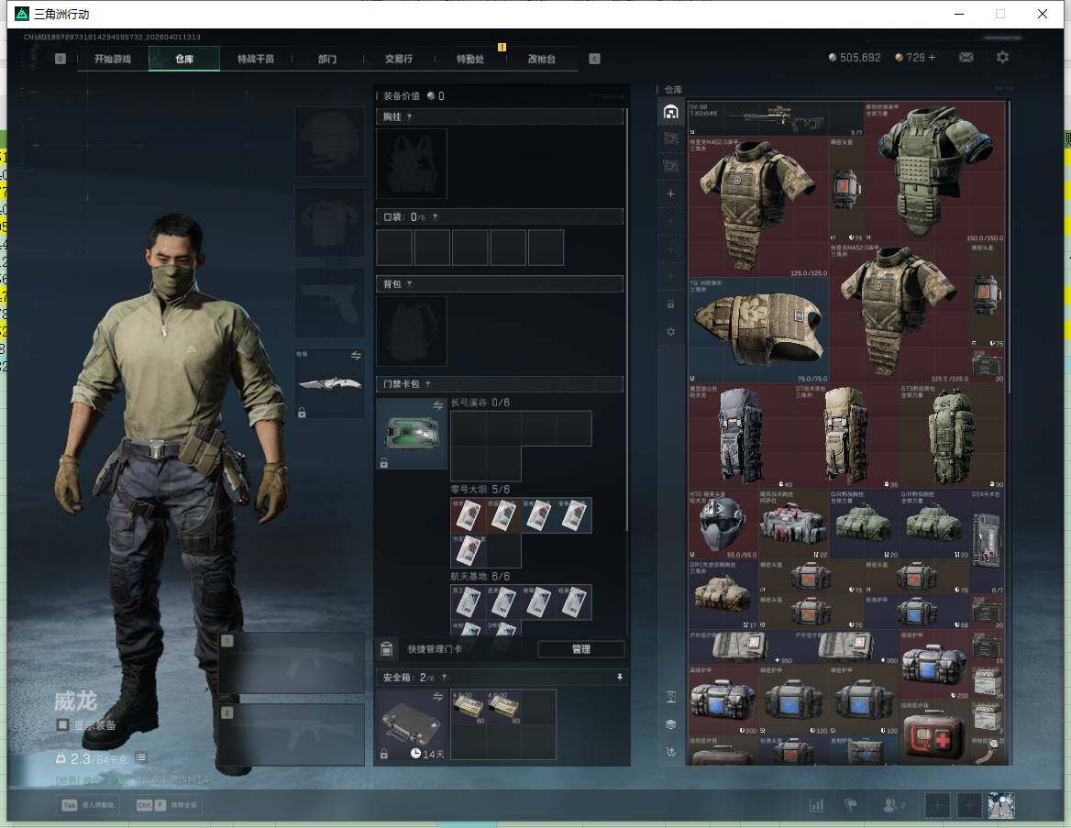The width and height of the screenshot is (1071, 828).
Task: Click the stacked layers sort icon
Action: pyautogui.click(x=670, y=724)
